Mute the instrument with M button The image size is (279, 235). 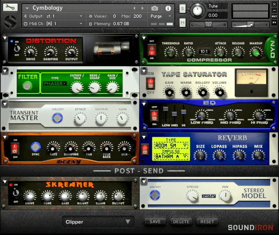click(x=182, y=22)
